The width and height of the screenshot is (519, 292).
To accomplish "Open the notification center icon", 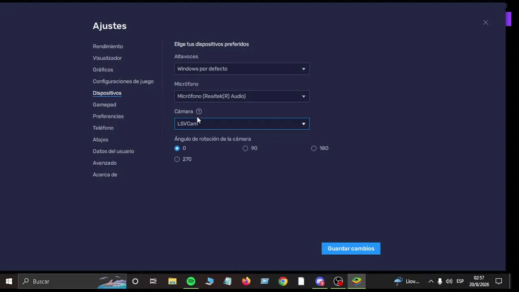I will pyautogui.click(x=499, y=281).
